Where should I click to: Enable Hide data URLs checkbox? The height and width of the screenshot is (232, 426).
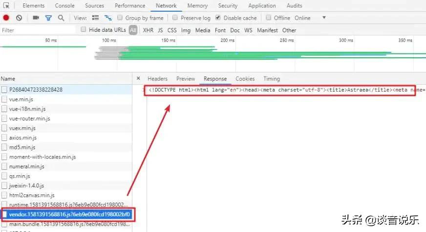click(x=84, y=30)
